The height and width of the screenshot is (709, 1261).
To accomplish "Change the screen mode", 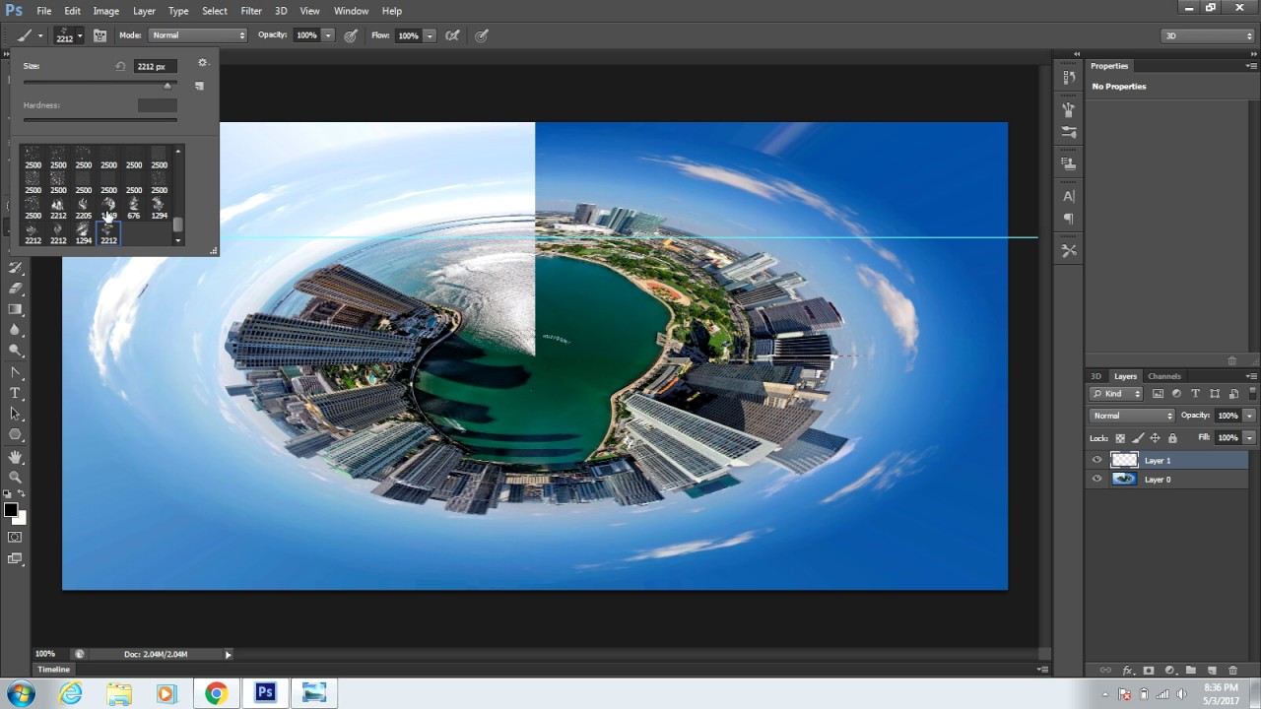I will point(15,559).
